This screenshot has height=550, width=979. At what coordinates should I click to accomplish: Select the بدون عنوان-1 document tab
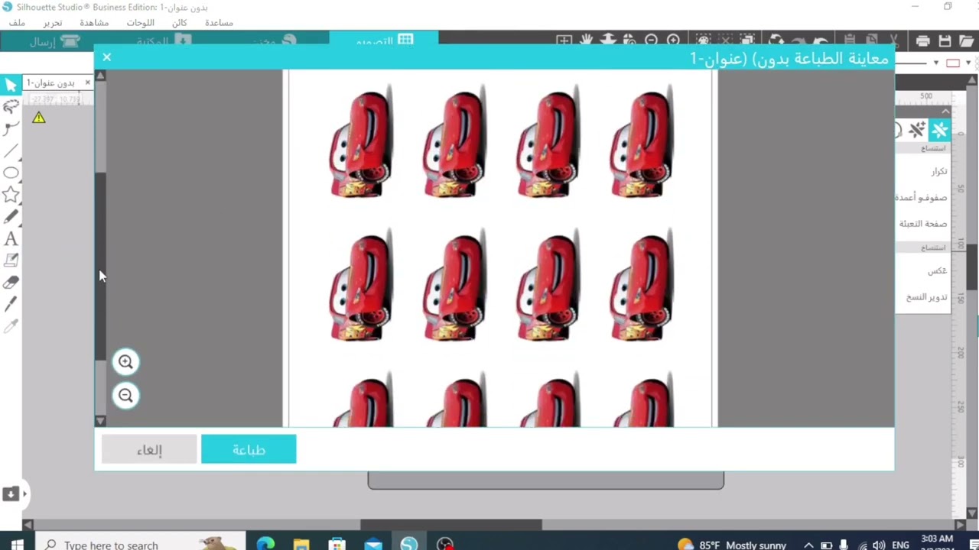50,82
